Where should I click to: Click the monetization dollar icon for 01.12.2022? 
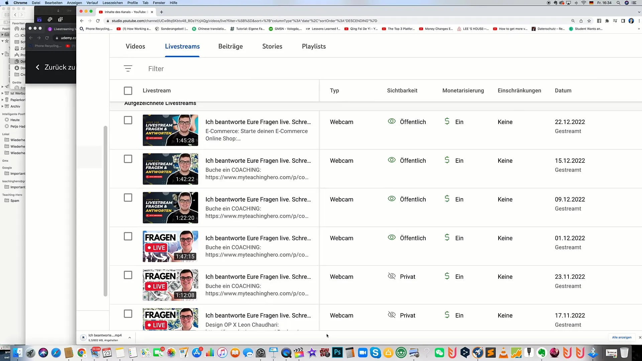pyautogui.click(x=447, y=238)
